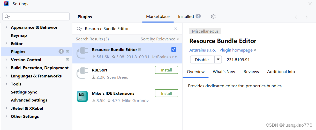Click the bundled icon next to Resource Bundle Editor

click(x=140, y=49)
